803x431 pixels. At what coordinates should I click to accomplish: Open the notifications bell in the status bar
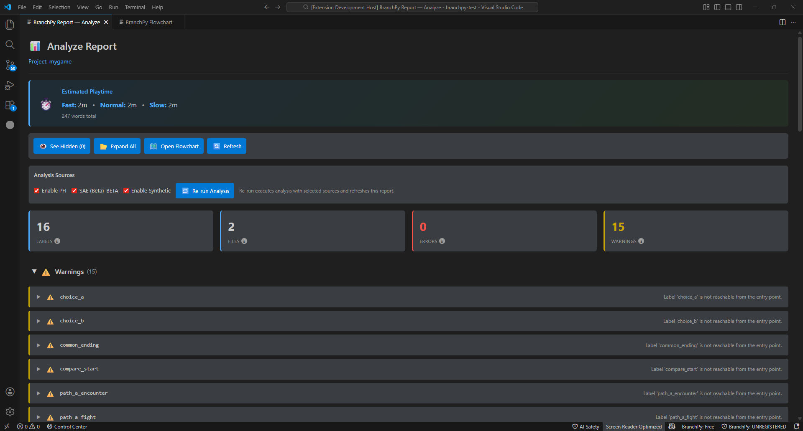coord(796,426)
